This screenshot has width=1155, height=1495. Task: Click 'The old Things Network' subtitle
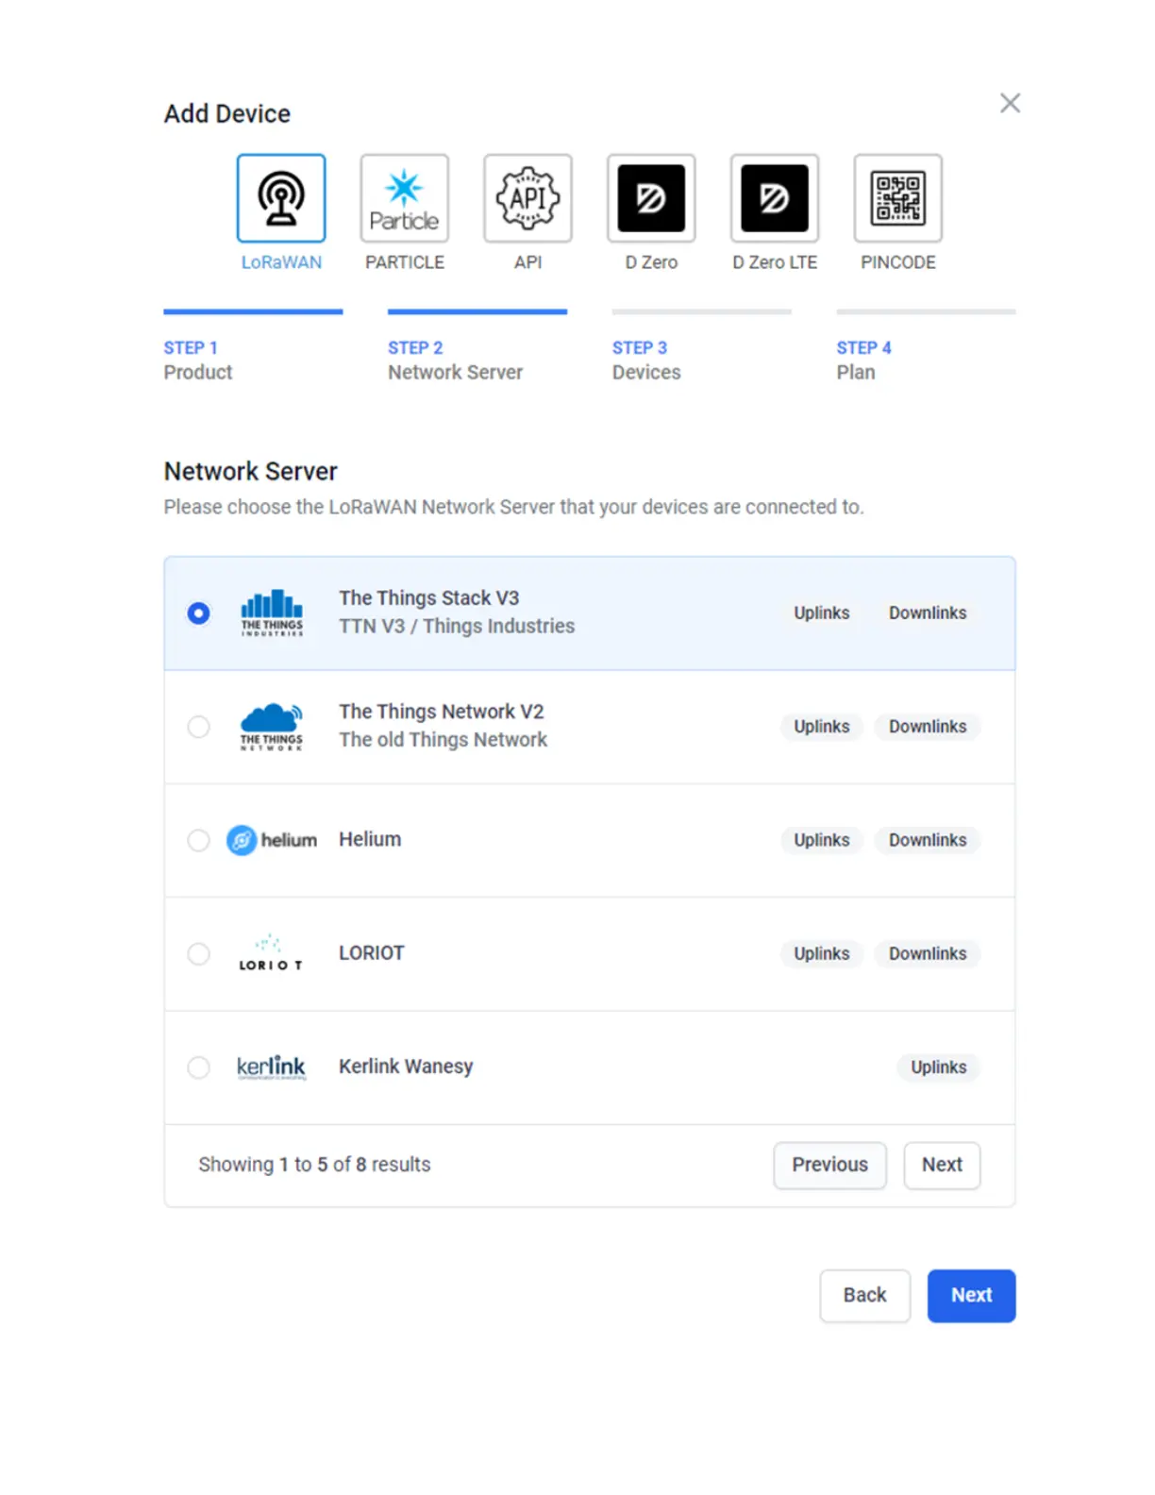click(x=444, y=740)
